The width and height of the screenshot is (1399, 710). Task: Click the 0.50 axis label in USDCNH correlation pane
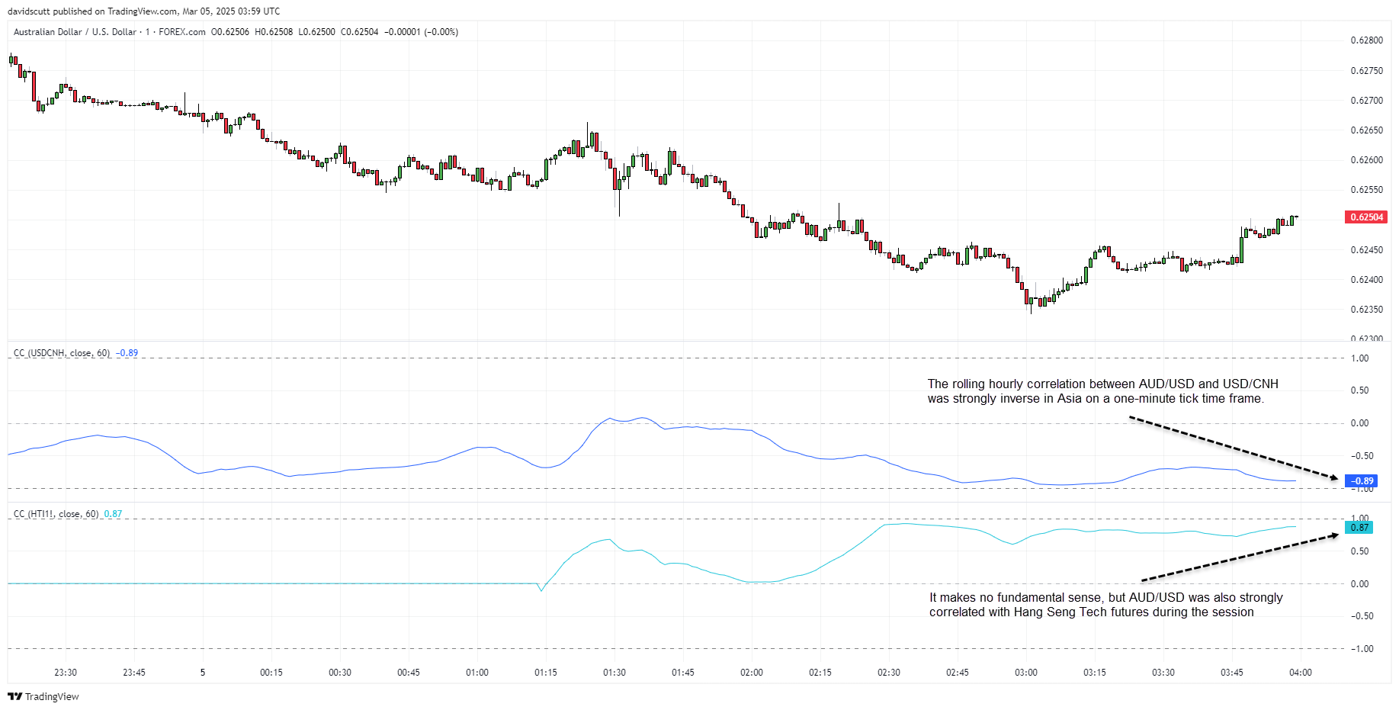(1359, 390)
